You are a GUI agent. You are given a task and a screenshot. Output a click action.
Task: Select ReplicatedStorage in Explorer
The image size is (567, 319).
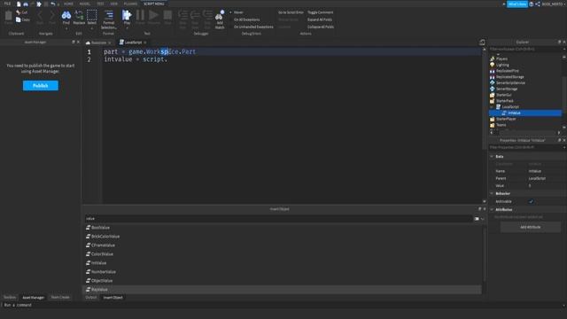click(x=510, y=77)
